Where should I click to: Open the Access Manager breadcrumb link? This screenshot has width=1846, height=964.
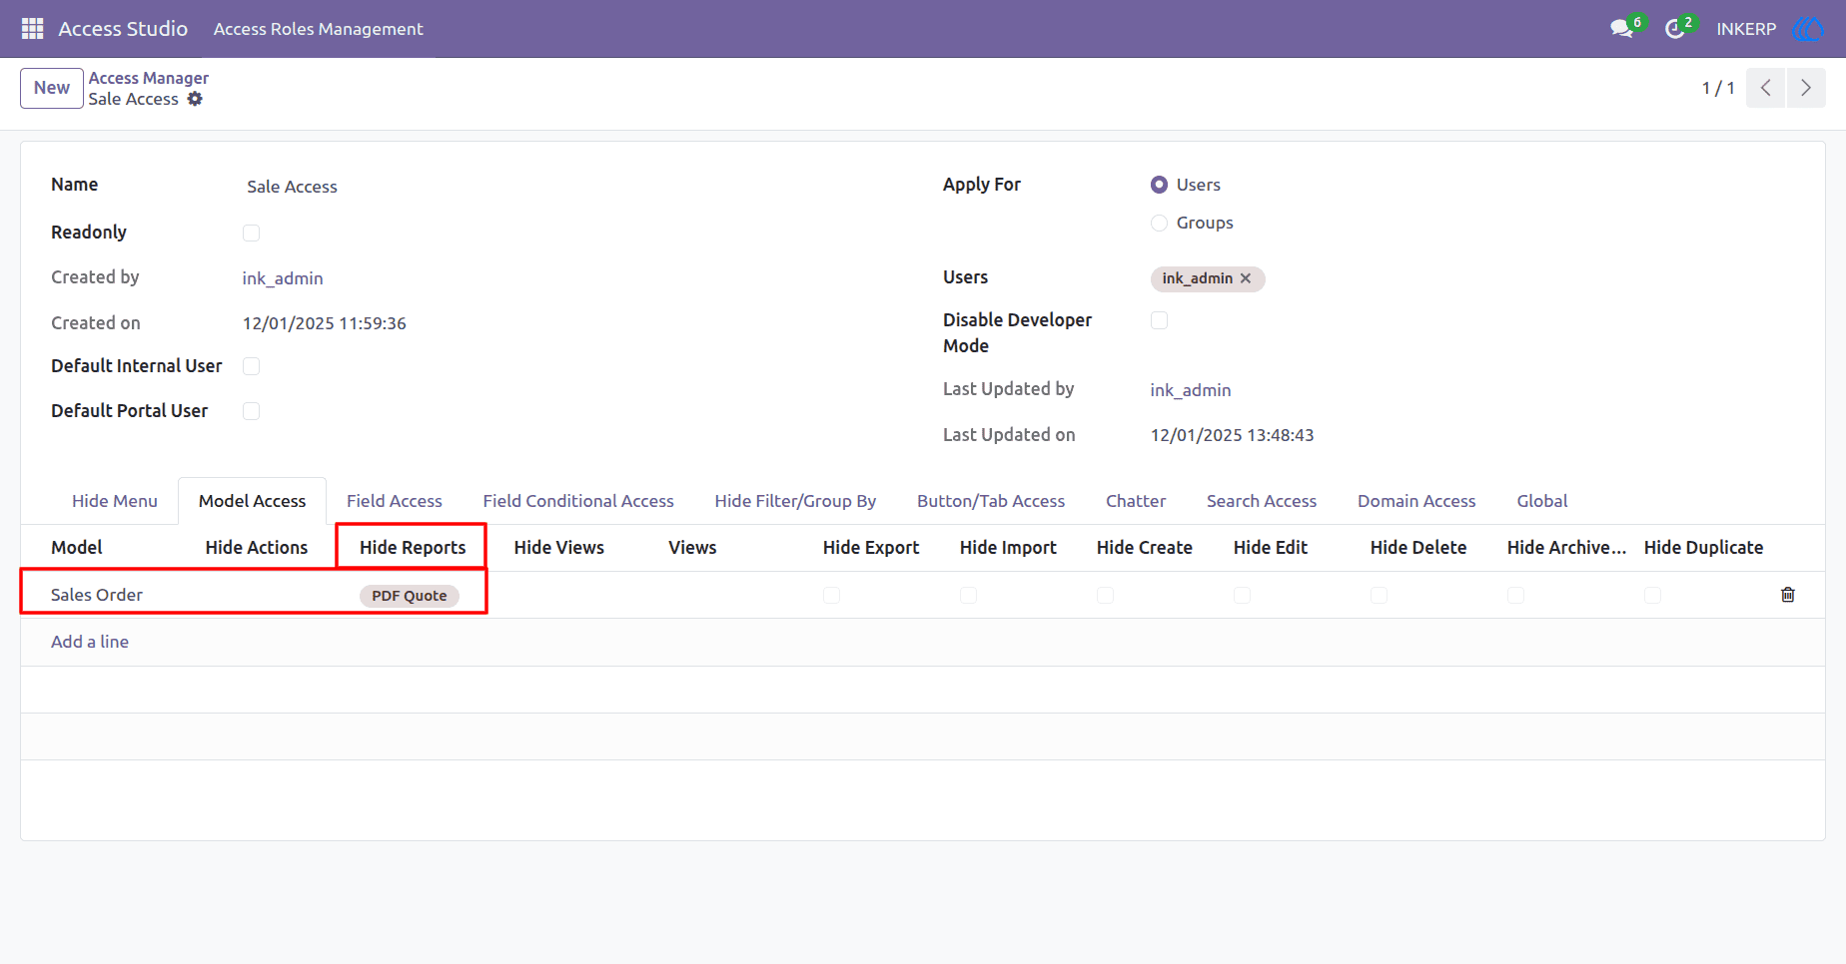click(148, 78)
